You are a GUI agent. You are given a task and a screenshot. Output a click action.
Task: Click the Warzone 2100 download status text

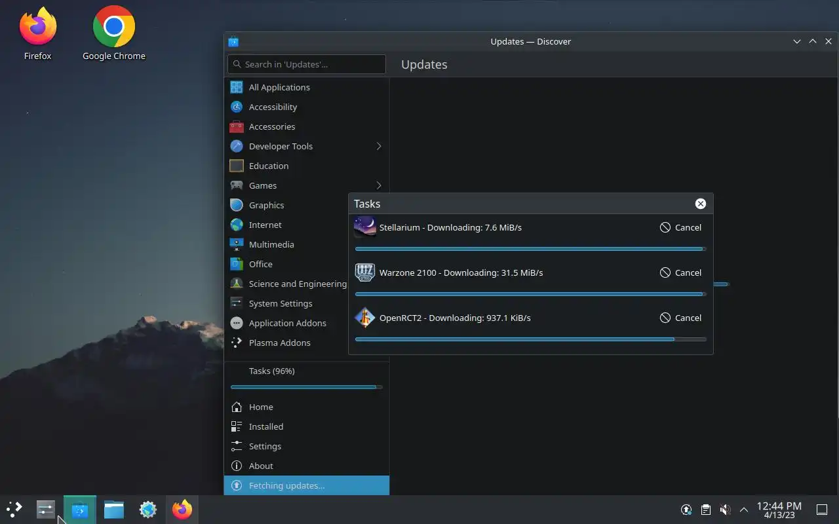461,272
